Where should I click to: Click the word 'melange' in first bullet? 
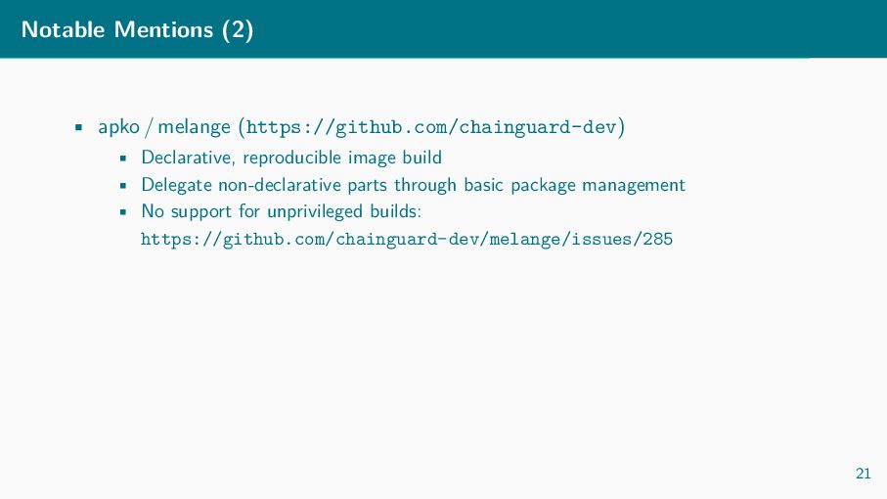click(194, 127)
